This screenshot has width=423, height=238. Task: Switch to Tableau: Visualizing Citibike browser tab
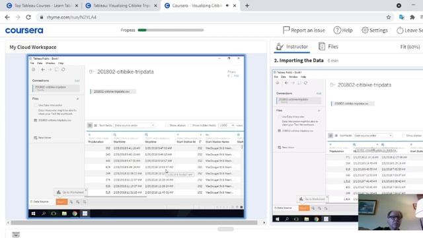tap(121, 6)
